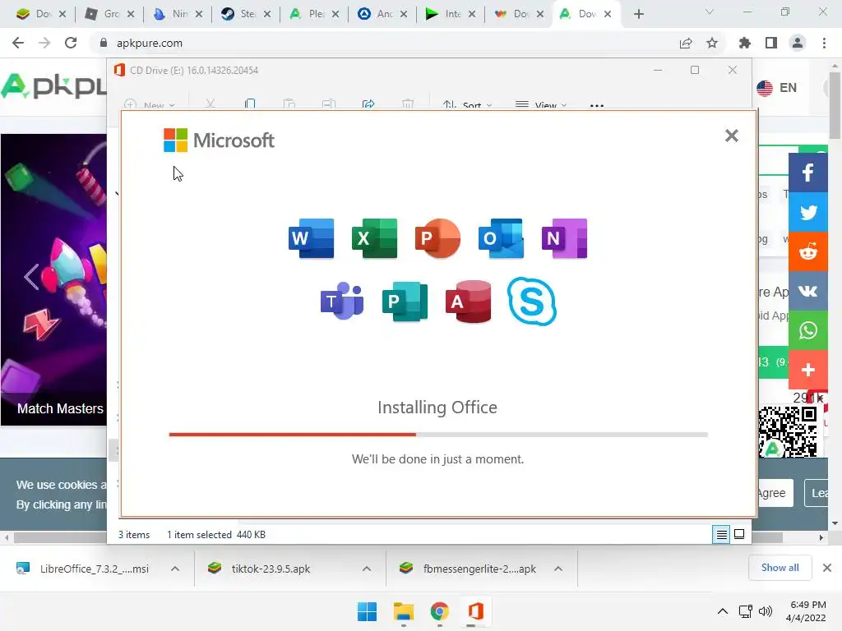Click the Outlook icon in Office installer
Image resolution: width=842 pixels, height=631 pixels.
point(501,238)
